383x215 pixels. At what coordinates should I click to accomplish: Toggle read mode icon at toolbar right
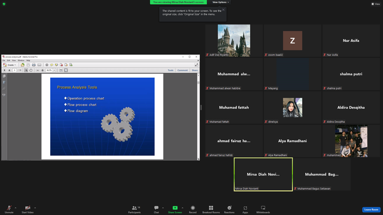coord(196,65)
